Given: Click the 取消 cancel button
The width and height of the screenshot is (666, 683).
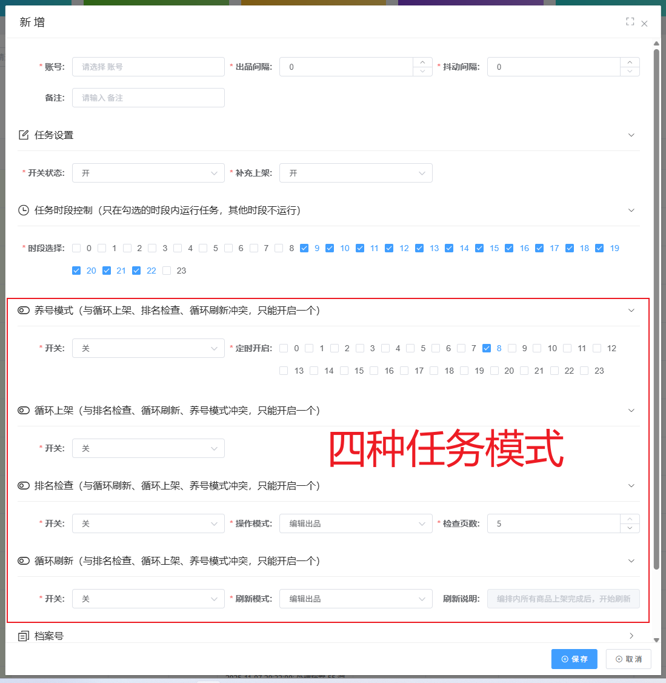Looking at the screenshot, I should click(628, 659).
